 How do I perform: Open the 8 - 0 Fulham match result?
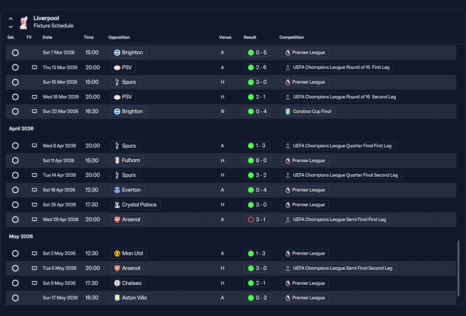(x=257, y=160)
